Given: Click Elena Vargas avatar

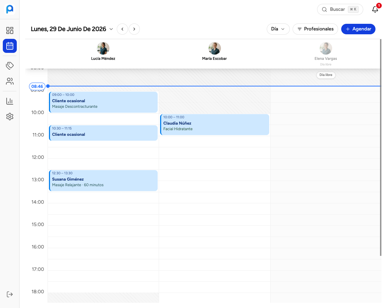Looking at the screenshot, I should 326,48.
